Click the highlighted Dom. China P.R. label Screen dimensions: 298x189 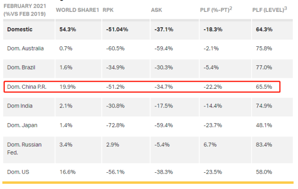27,87
